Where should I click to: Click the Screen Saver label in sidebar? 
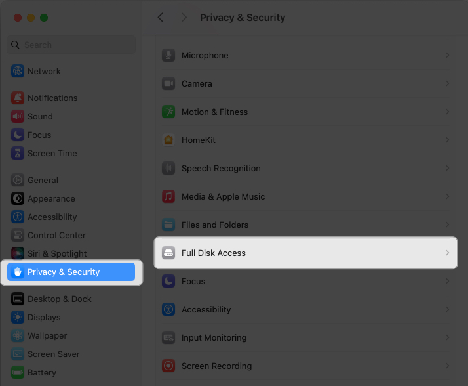pos(54,354)
